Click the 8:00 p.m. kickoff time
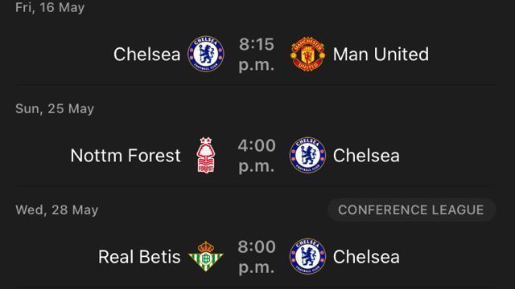 pyautogui.click(x=257, y=257)
